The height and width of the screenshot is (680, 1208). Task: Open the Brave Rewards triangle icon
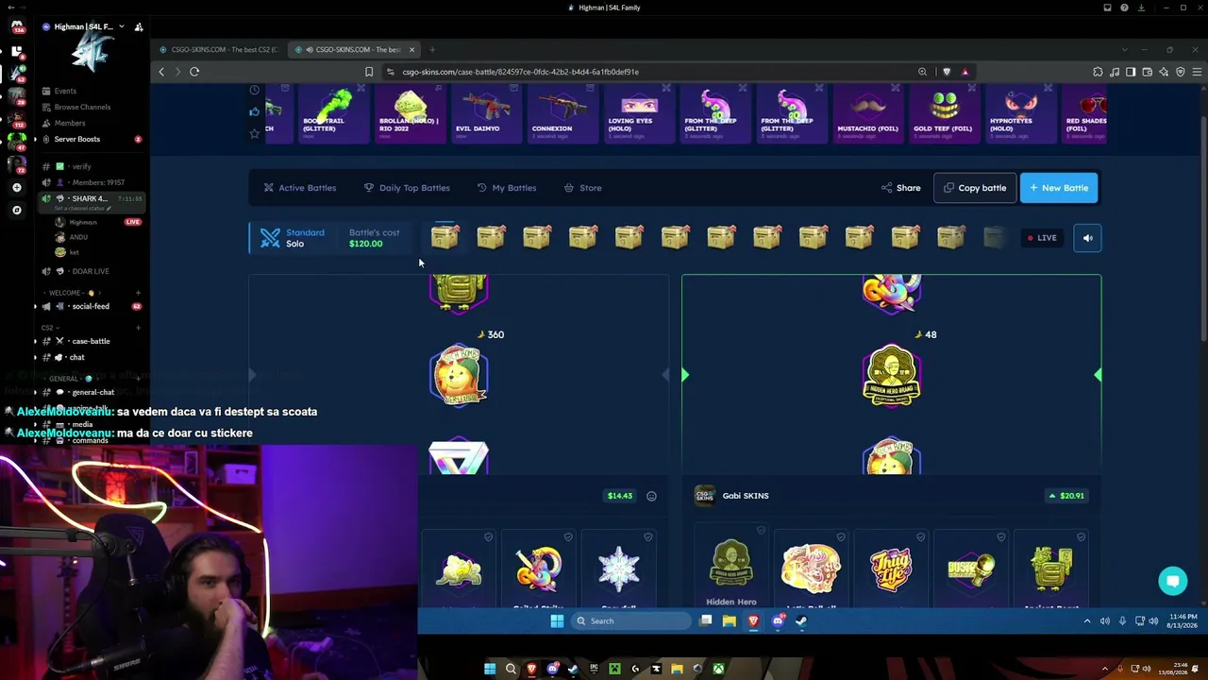[965, 72]
